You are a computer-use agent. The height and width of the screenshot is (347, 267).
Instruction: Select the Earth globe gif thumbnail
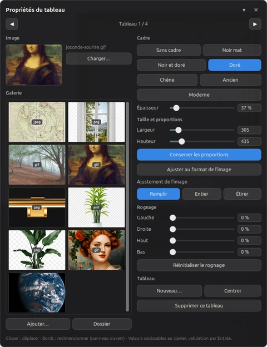[37, 293]
